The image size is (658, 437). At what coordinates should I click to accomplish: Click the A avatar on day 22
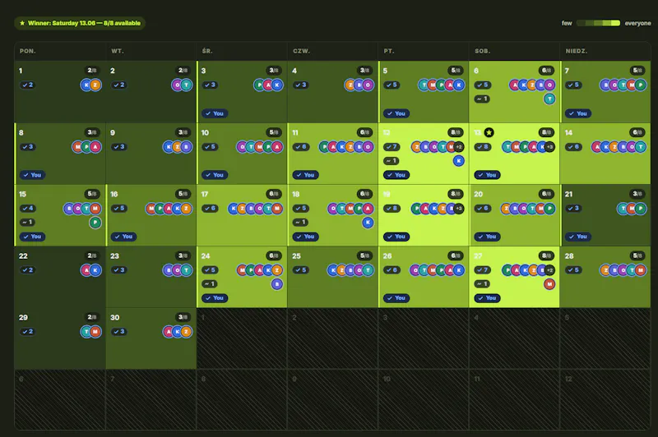click(x=86, y=270)
